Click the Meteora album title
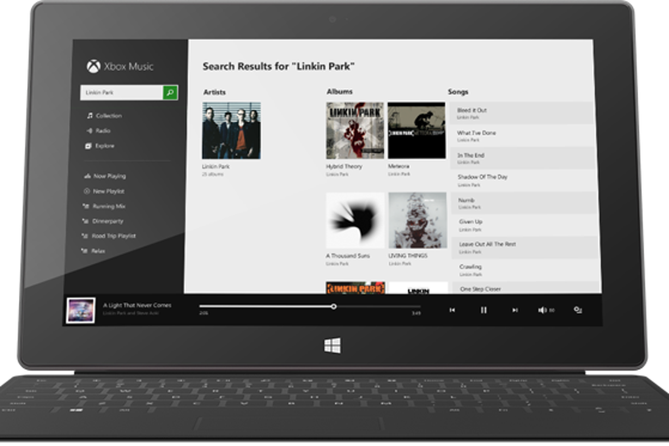 click(399, 166)
